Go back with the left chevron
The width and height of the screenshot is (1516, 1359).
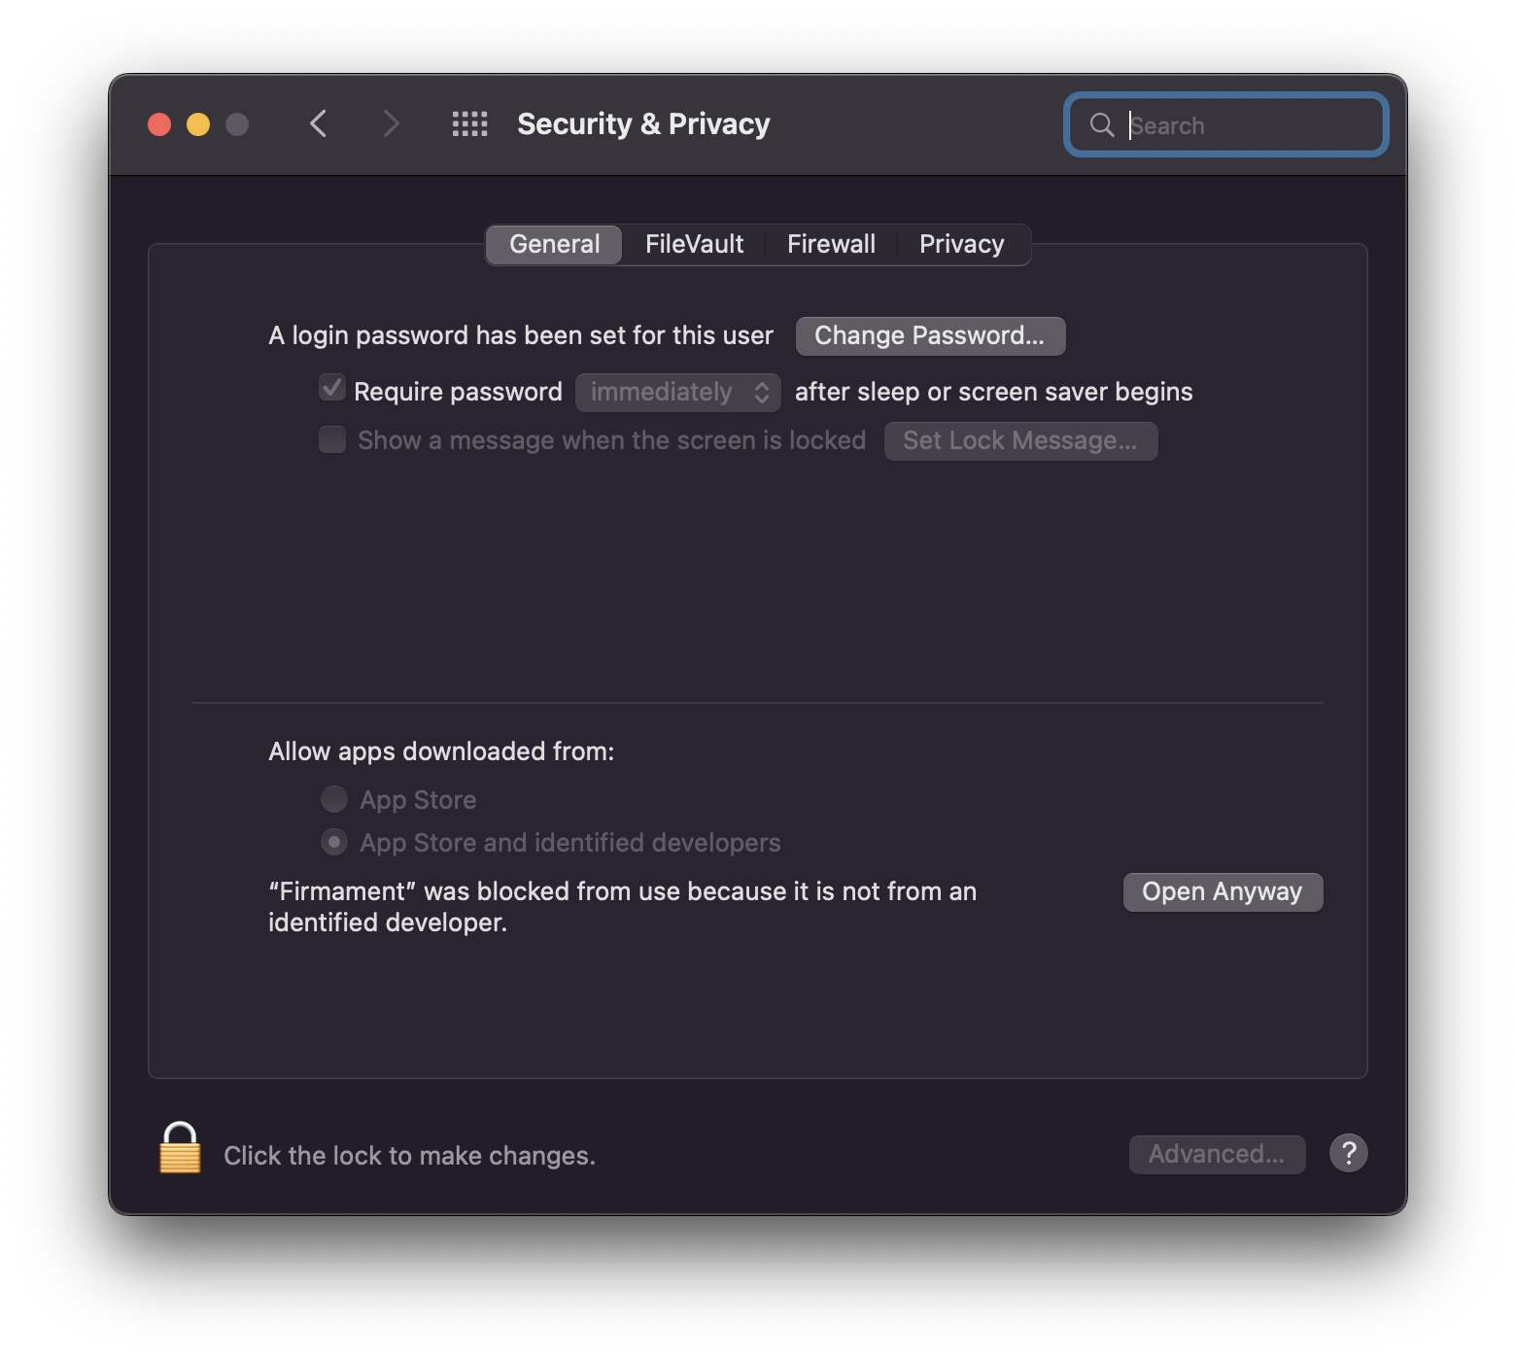[x=319, y=124]
